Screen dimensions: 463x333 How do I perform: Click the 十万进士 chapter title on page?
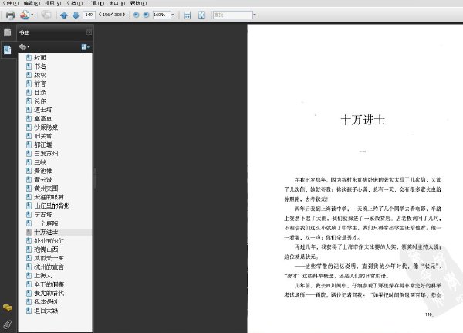pos(363,120)
